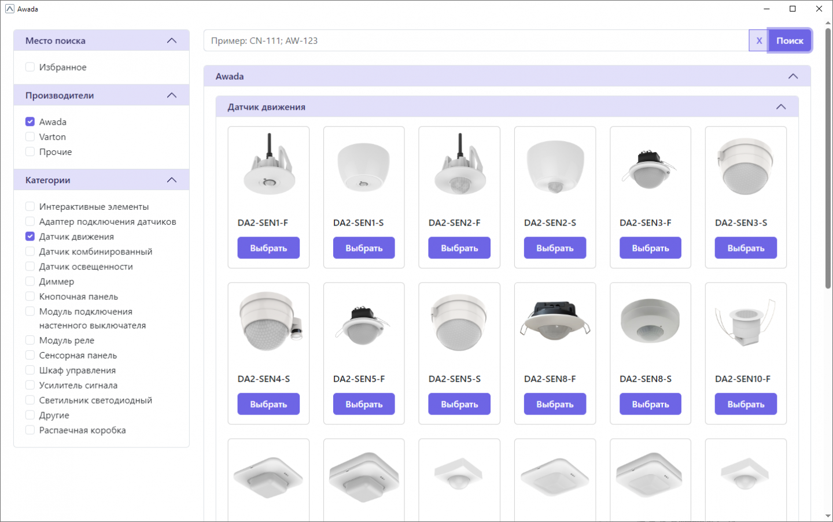Screen dimensions: 833x522
Task: Uncheck Датчик движения category
Action: (30, 236)
